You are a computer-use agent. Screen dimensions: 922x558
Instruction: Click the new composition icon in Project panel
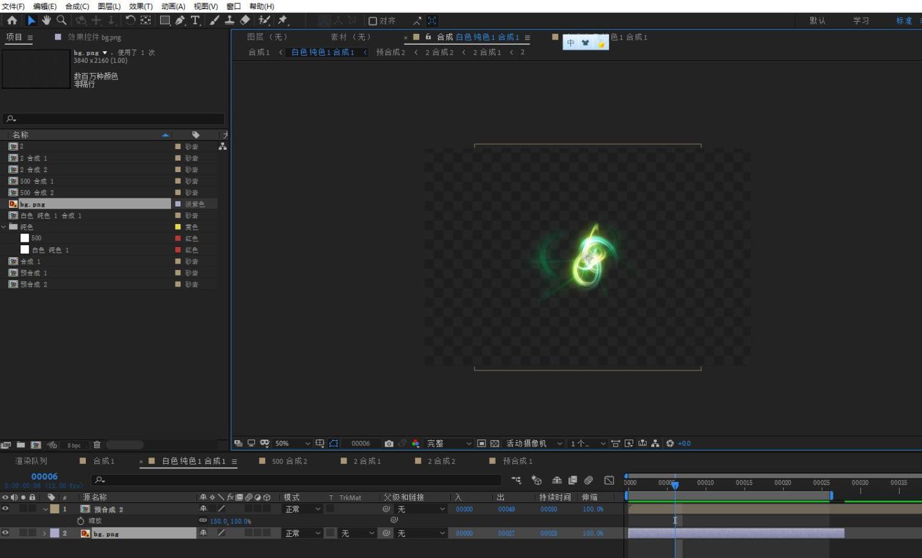coord(36,445)
